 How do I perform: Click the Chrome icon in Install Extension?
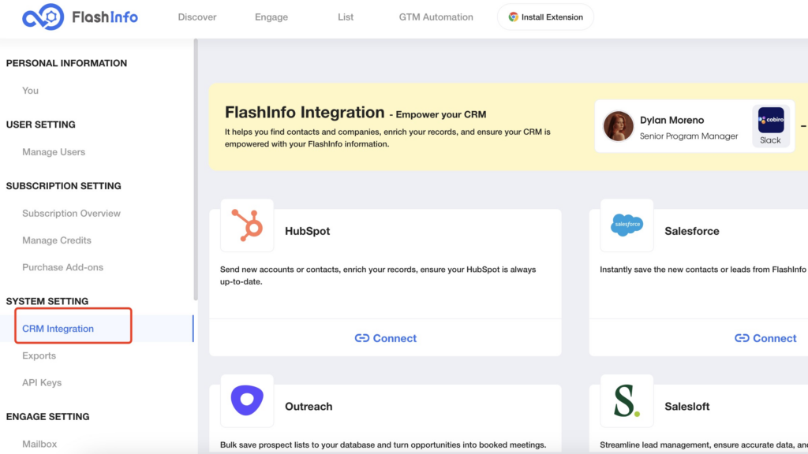pyautogui.click(x=513, y=17)
